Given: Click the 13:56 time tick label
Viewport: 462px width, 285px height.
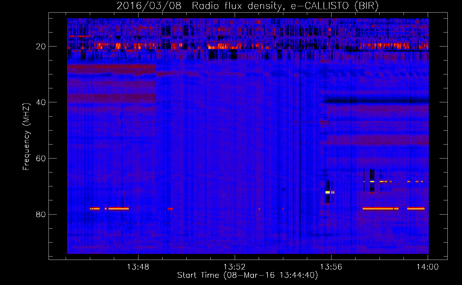Looking at the screenshot, I should coord(331,267).
